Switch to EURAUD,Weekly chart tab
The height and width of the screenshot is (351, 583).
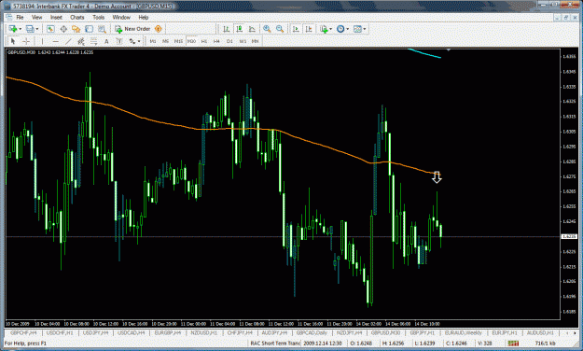click(464, 332)
